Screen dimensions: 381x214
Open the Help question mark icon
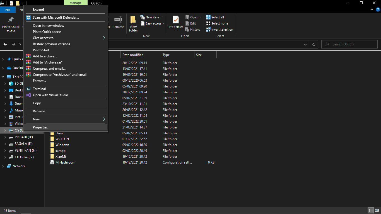378,9
